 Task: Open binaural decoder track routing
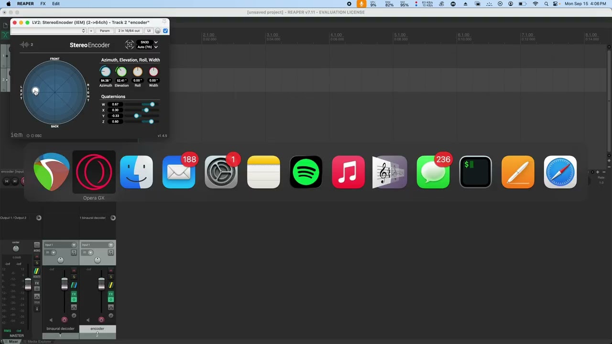point(74,285)
